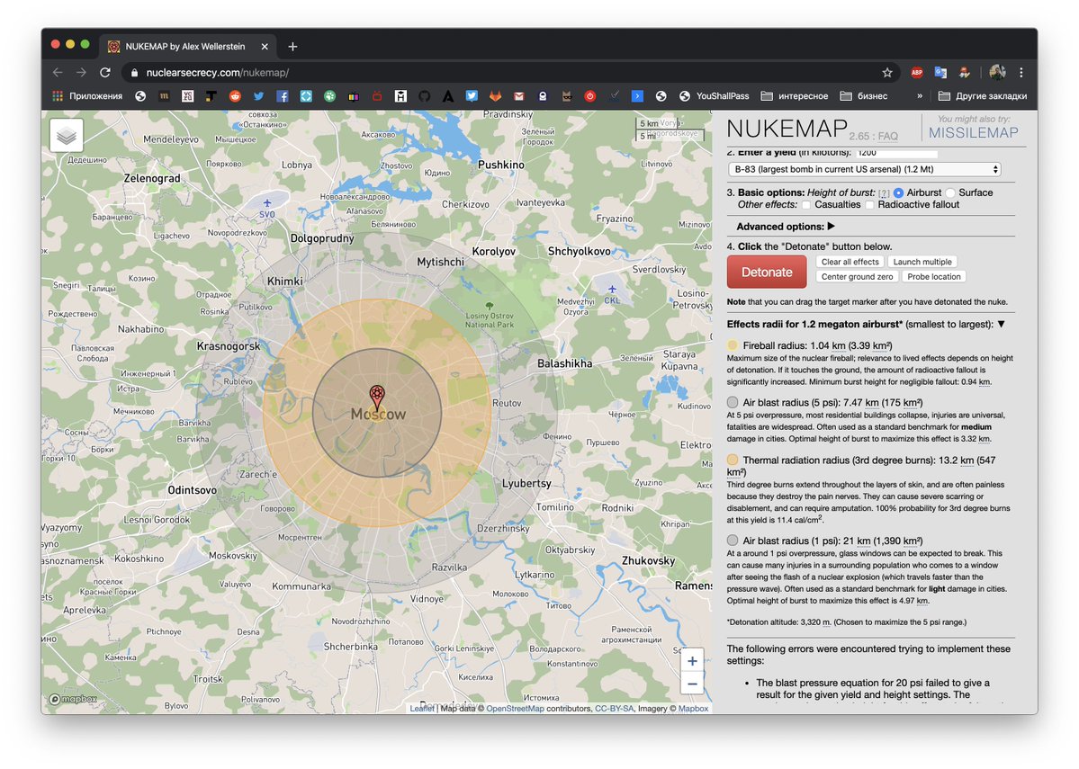Open new browser tab with plus
This screenshot has width=1079, height=769.
(292, 46)
